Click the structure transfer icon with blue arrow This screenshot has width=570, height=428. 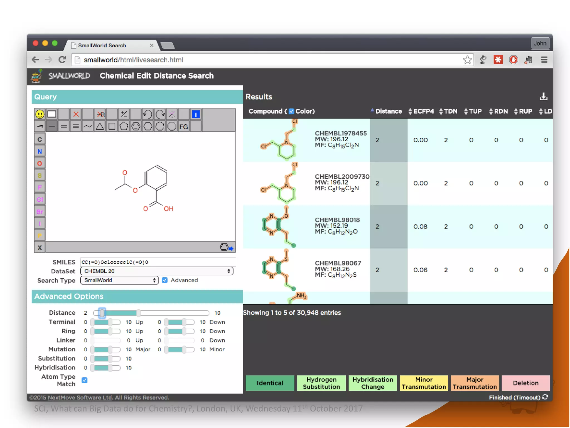coord(227,247)
